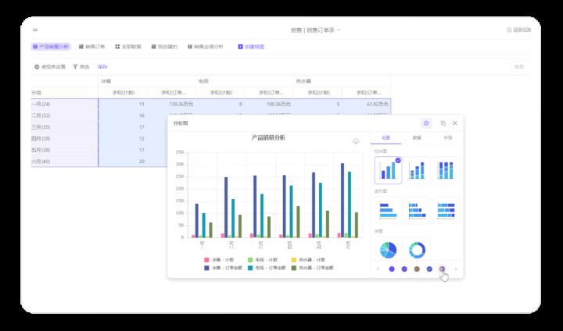This screenshot has height=331, width=563.
Task: Pick the brown color theme swatch
Action: coord(417,269)
